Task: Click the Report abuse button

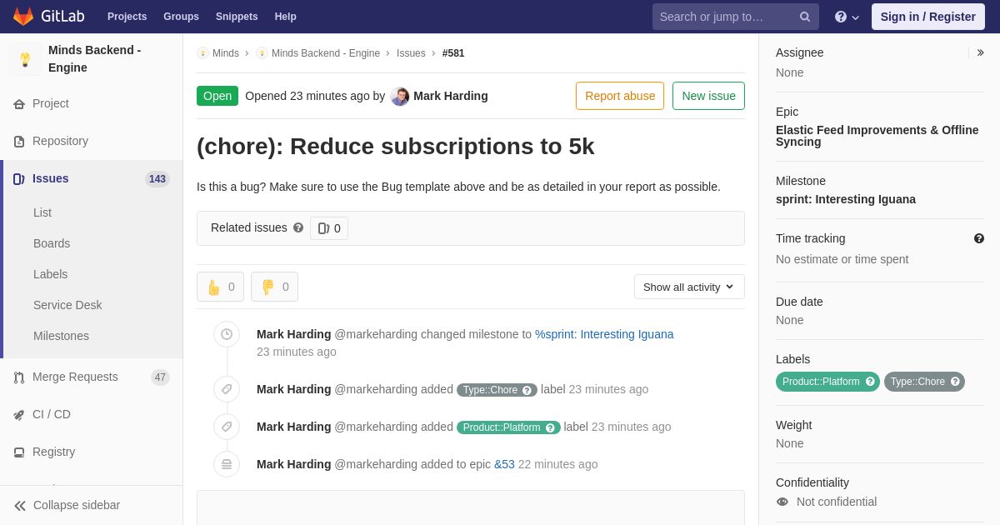Action: coord(620,96)
